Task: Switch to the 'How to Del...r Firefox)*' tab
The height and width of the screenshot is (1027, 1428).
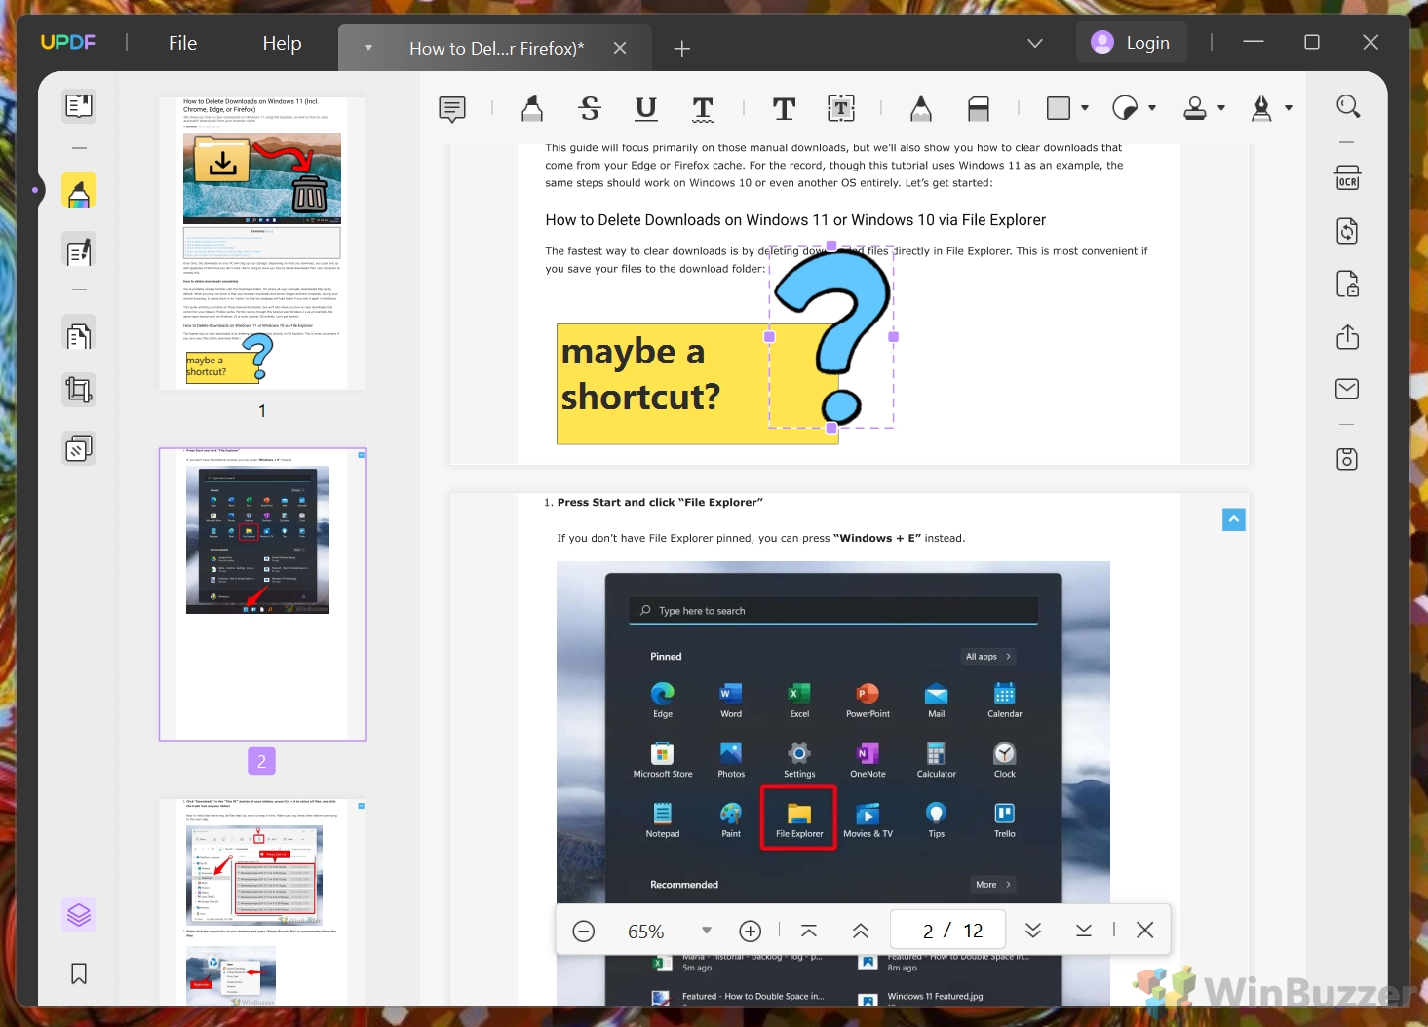Action: coord(496,48)
